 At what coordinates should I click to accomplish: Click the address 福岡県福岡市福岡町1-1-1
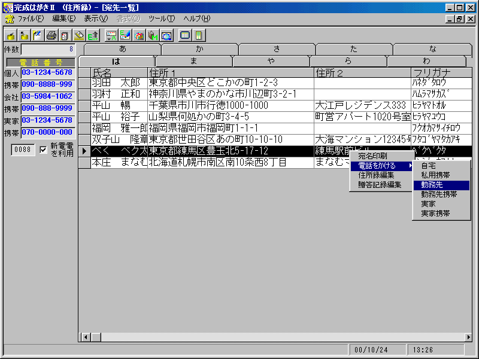tap(231, 128)
